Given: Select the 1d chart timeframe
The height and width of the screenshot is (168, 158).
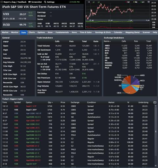Looking at the screenshot, I should [89, 2].
